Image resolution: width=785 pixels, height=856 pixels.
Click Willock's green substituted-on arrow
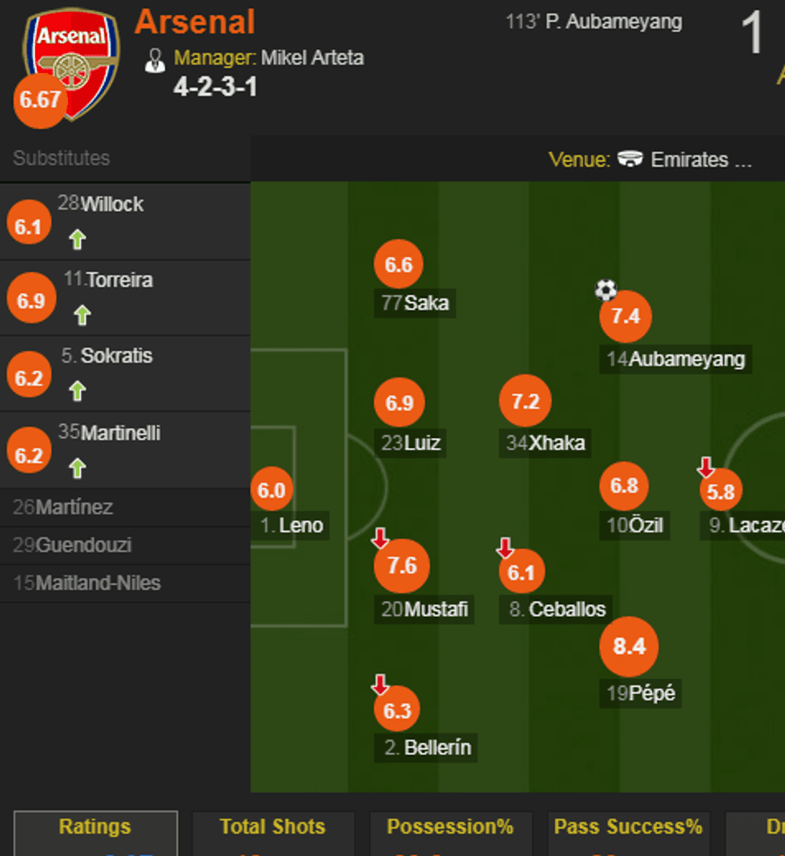coord(77,239)
